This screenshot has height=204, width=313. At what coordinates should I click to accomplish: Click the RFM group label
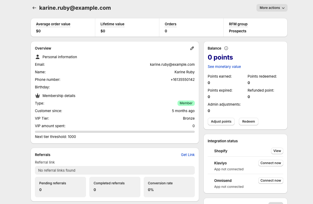238,24
